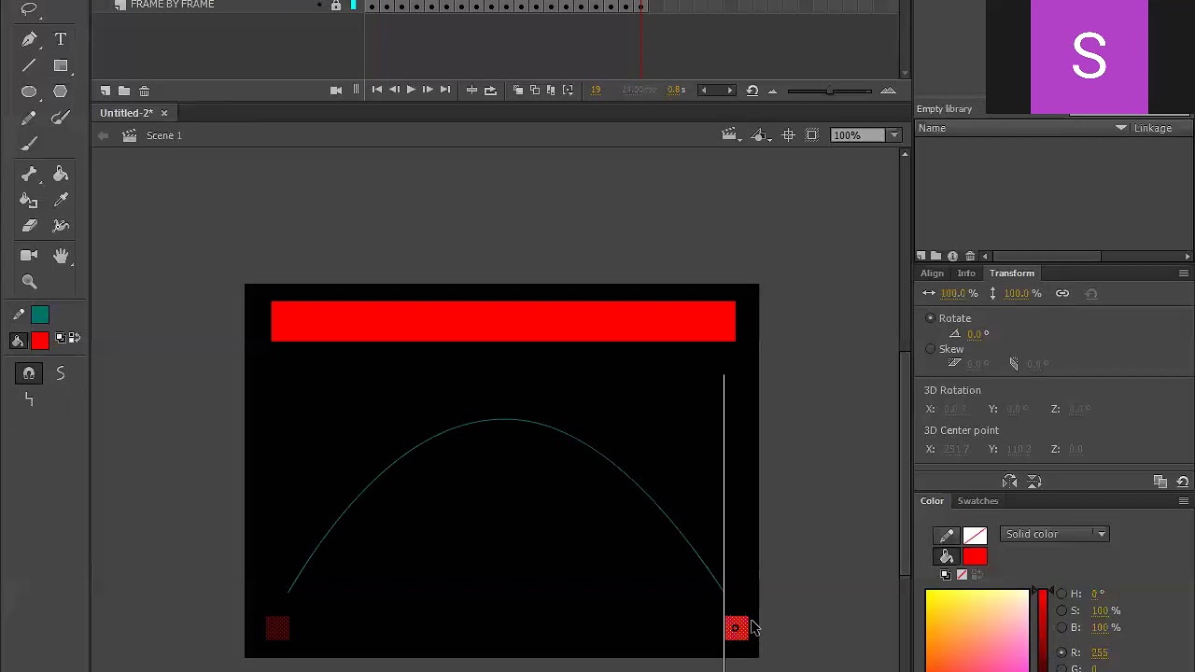This screenshot has width=1195, height=672.
Task: Play the timeline animation
Action: tap(410, 90)
